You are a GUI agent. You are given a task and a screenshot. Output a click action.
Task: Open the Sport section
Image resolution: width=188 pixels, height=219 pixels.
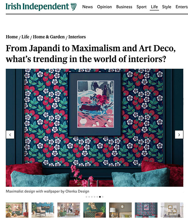[141, 7]
